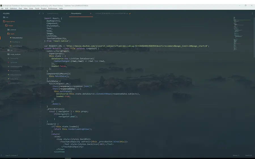Image resolution: width=255 pixels, height=159 pixels.
Task: Open index.android.js in the sidebar
Action: tap(14, 75)
